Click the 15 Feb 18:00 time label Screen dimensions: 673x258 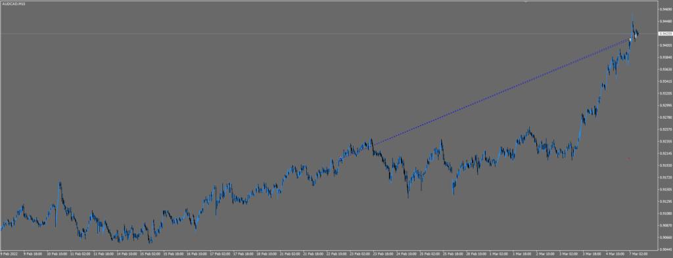[173, 253]
